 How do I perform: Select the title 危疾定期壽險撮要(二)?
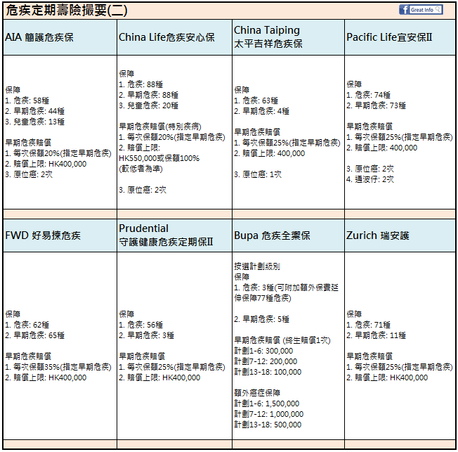[67, 11]
